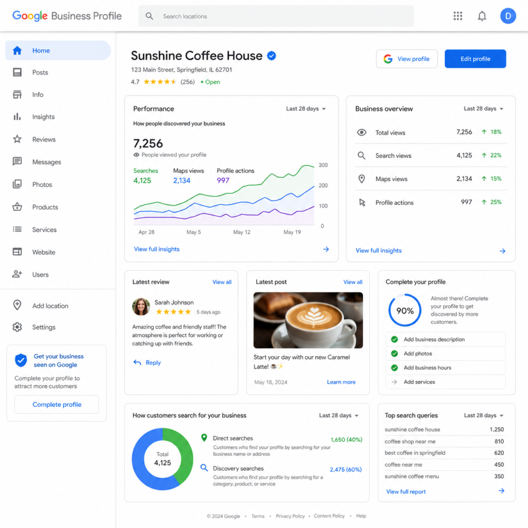Open the Caramel Latte post photo
This screenshot has height=528, width=528.
pyautogui.click(x=308, y=320)
